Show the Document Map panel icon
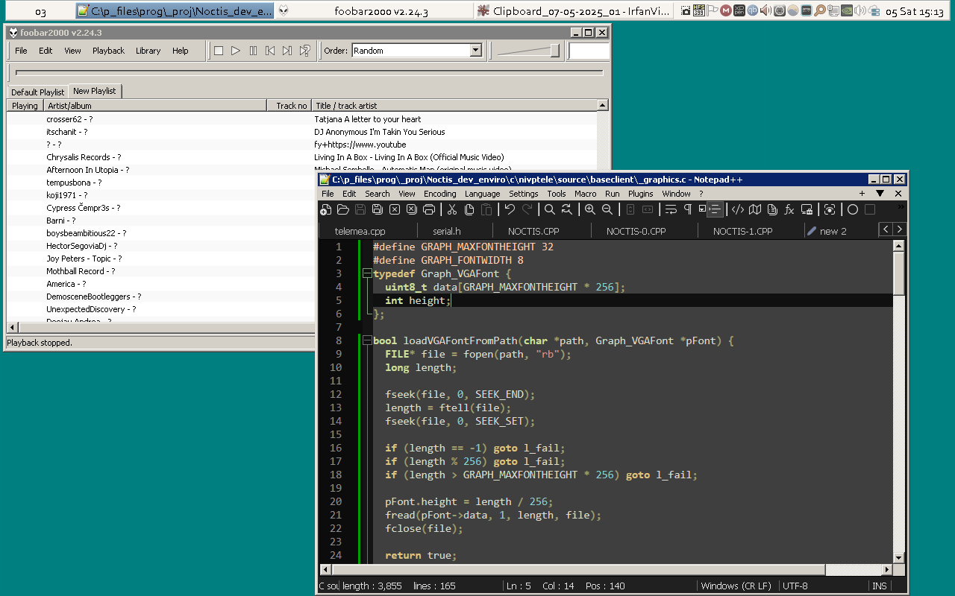Image resolution: width=955 pixels, height=596 pixels. click(755, 210)
